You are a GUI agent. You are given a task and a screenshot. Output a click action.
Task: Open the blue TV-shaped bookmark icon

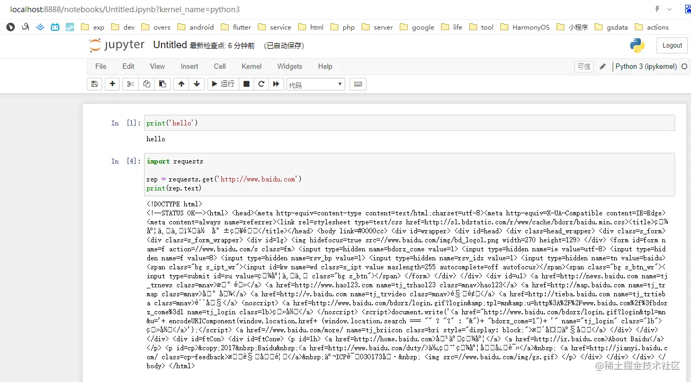[55, 27]
